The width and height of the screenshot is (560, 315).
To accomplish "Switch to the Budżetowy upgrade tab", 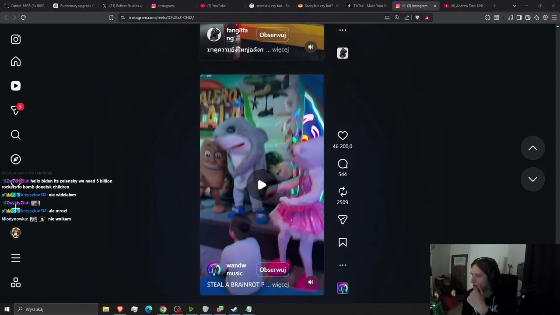I will tap(73, 6).
